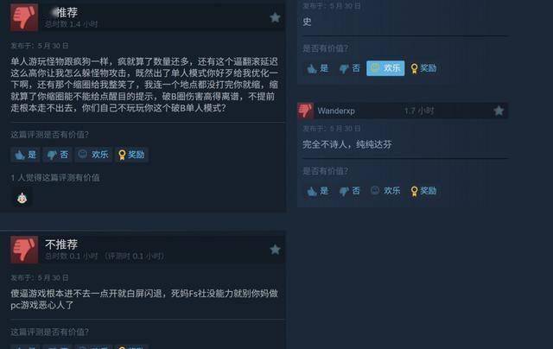Click the star icon on first review header
Image resolution: width=553 pixels, height=349 pixels.
click(x=275, y=17)
